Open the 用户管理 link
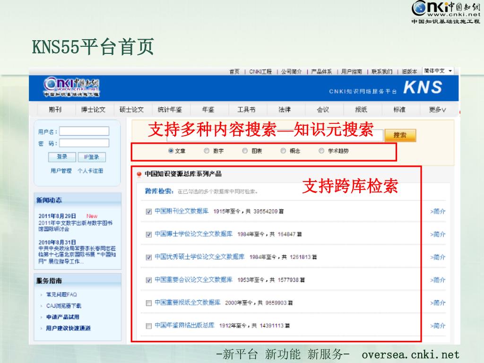Screen dimensions: 484x363 coord(61,171)
